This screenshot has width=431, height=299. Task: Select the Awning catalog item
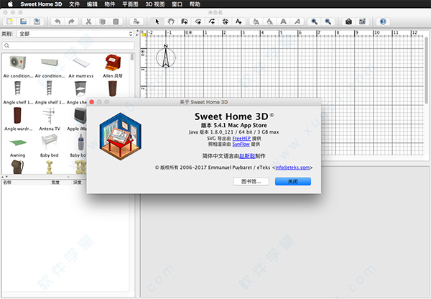(x=18, y=147)
